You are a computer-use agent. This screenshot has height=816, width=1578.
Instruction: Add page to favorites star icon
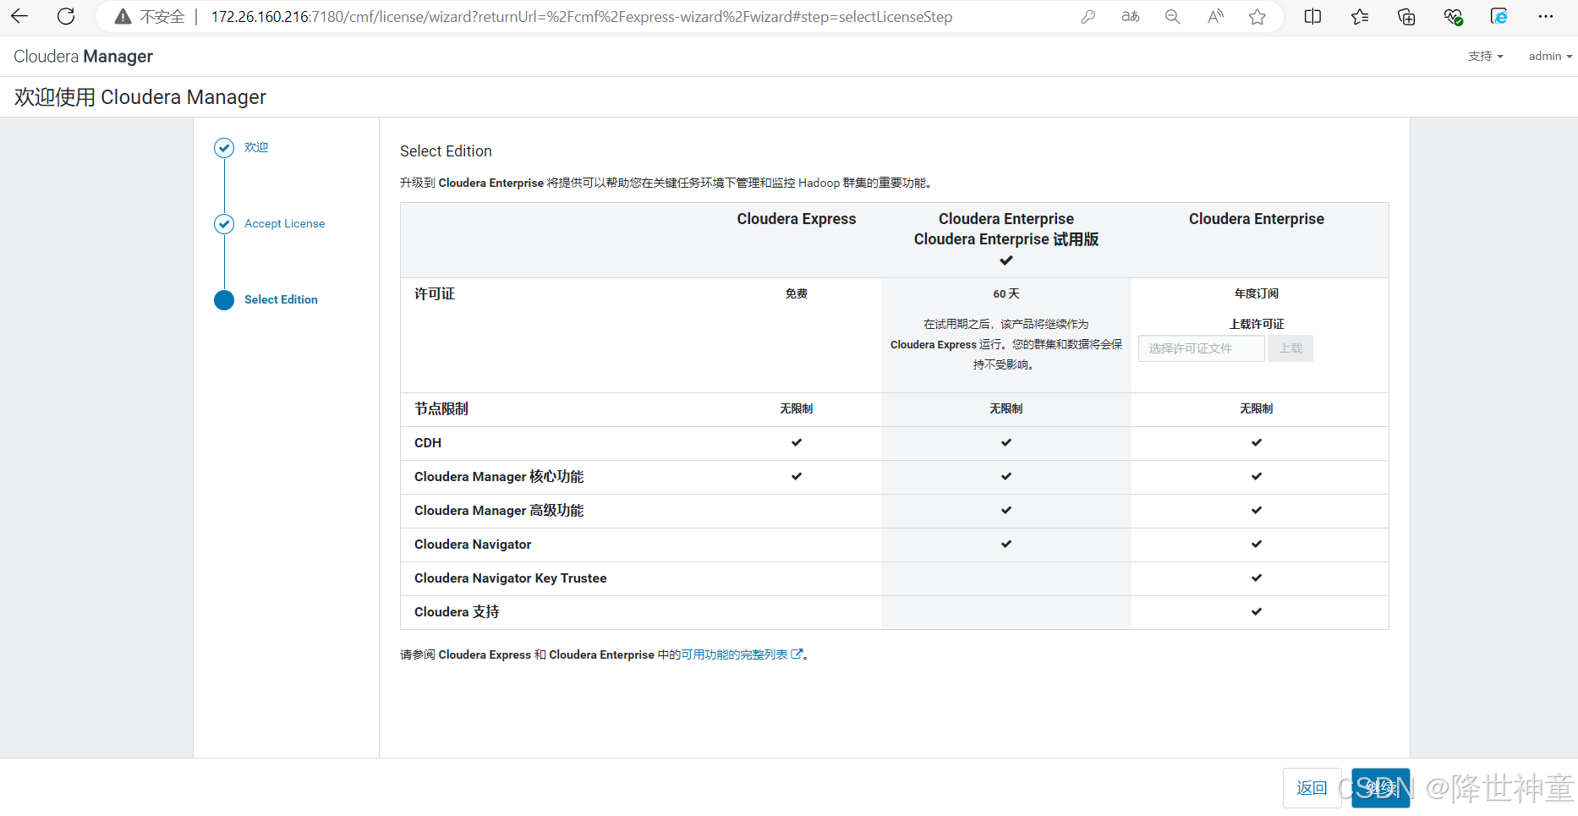(1257, 17)
